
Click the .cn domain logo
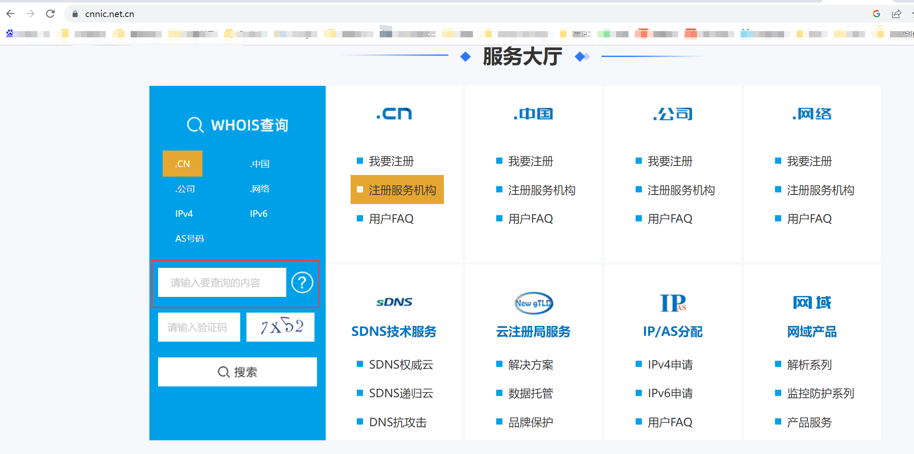[394, 114]
